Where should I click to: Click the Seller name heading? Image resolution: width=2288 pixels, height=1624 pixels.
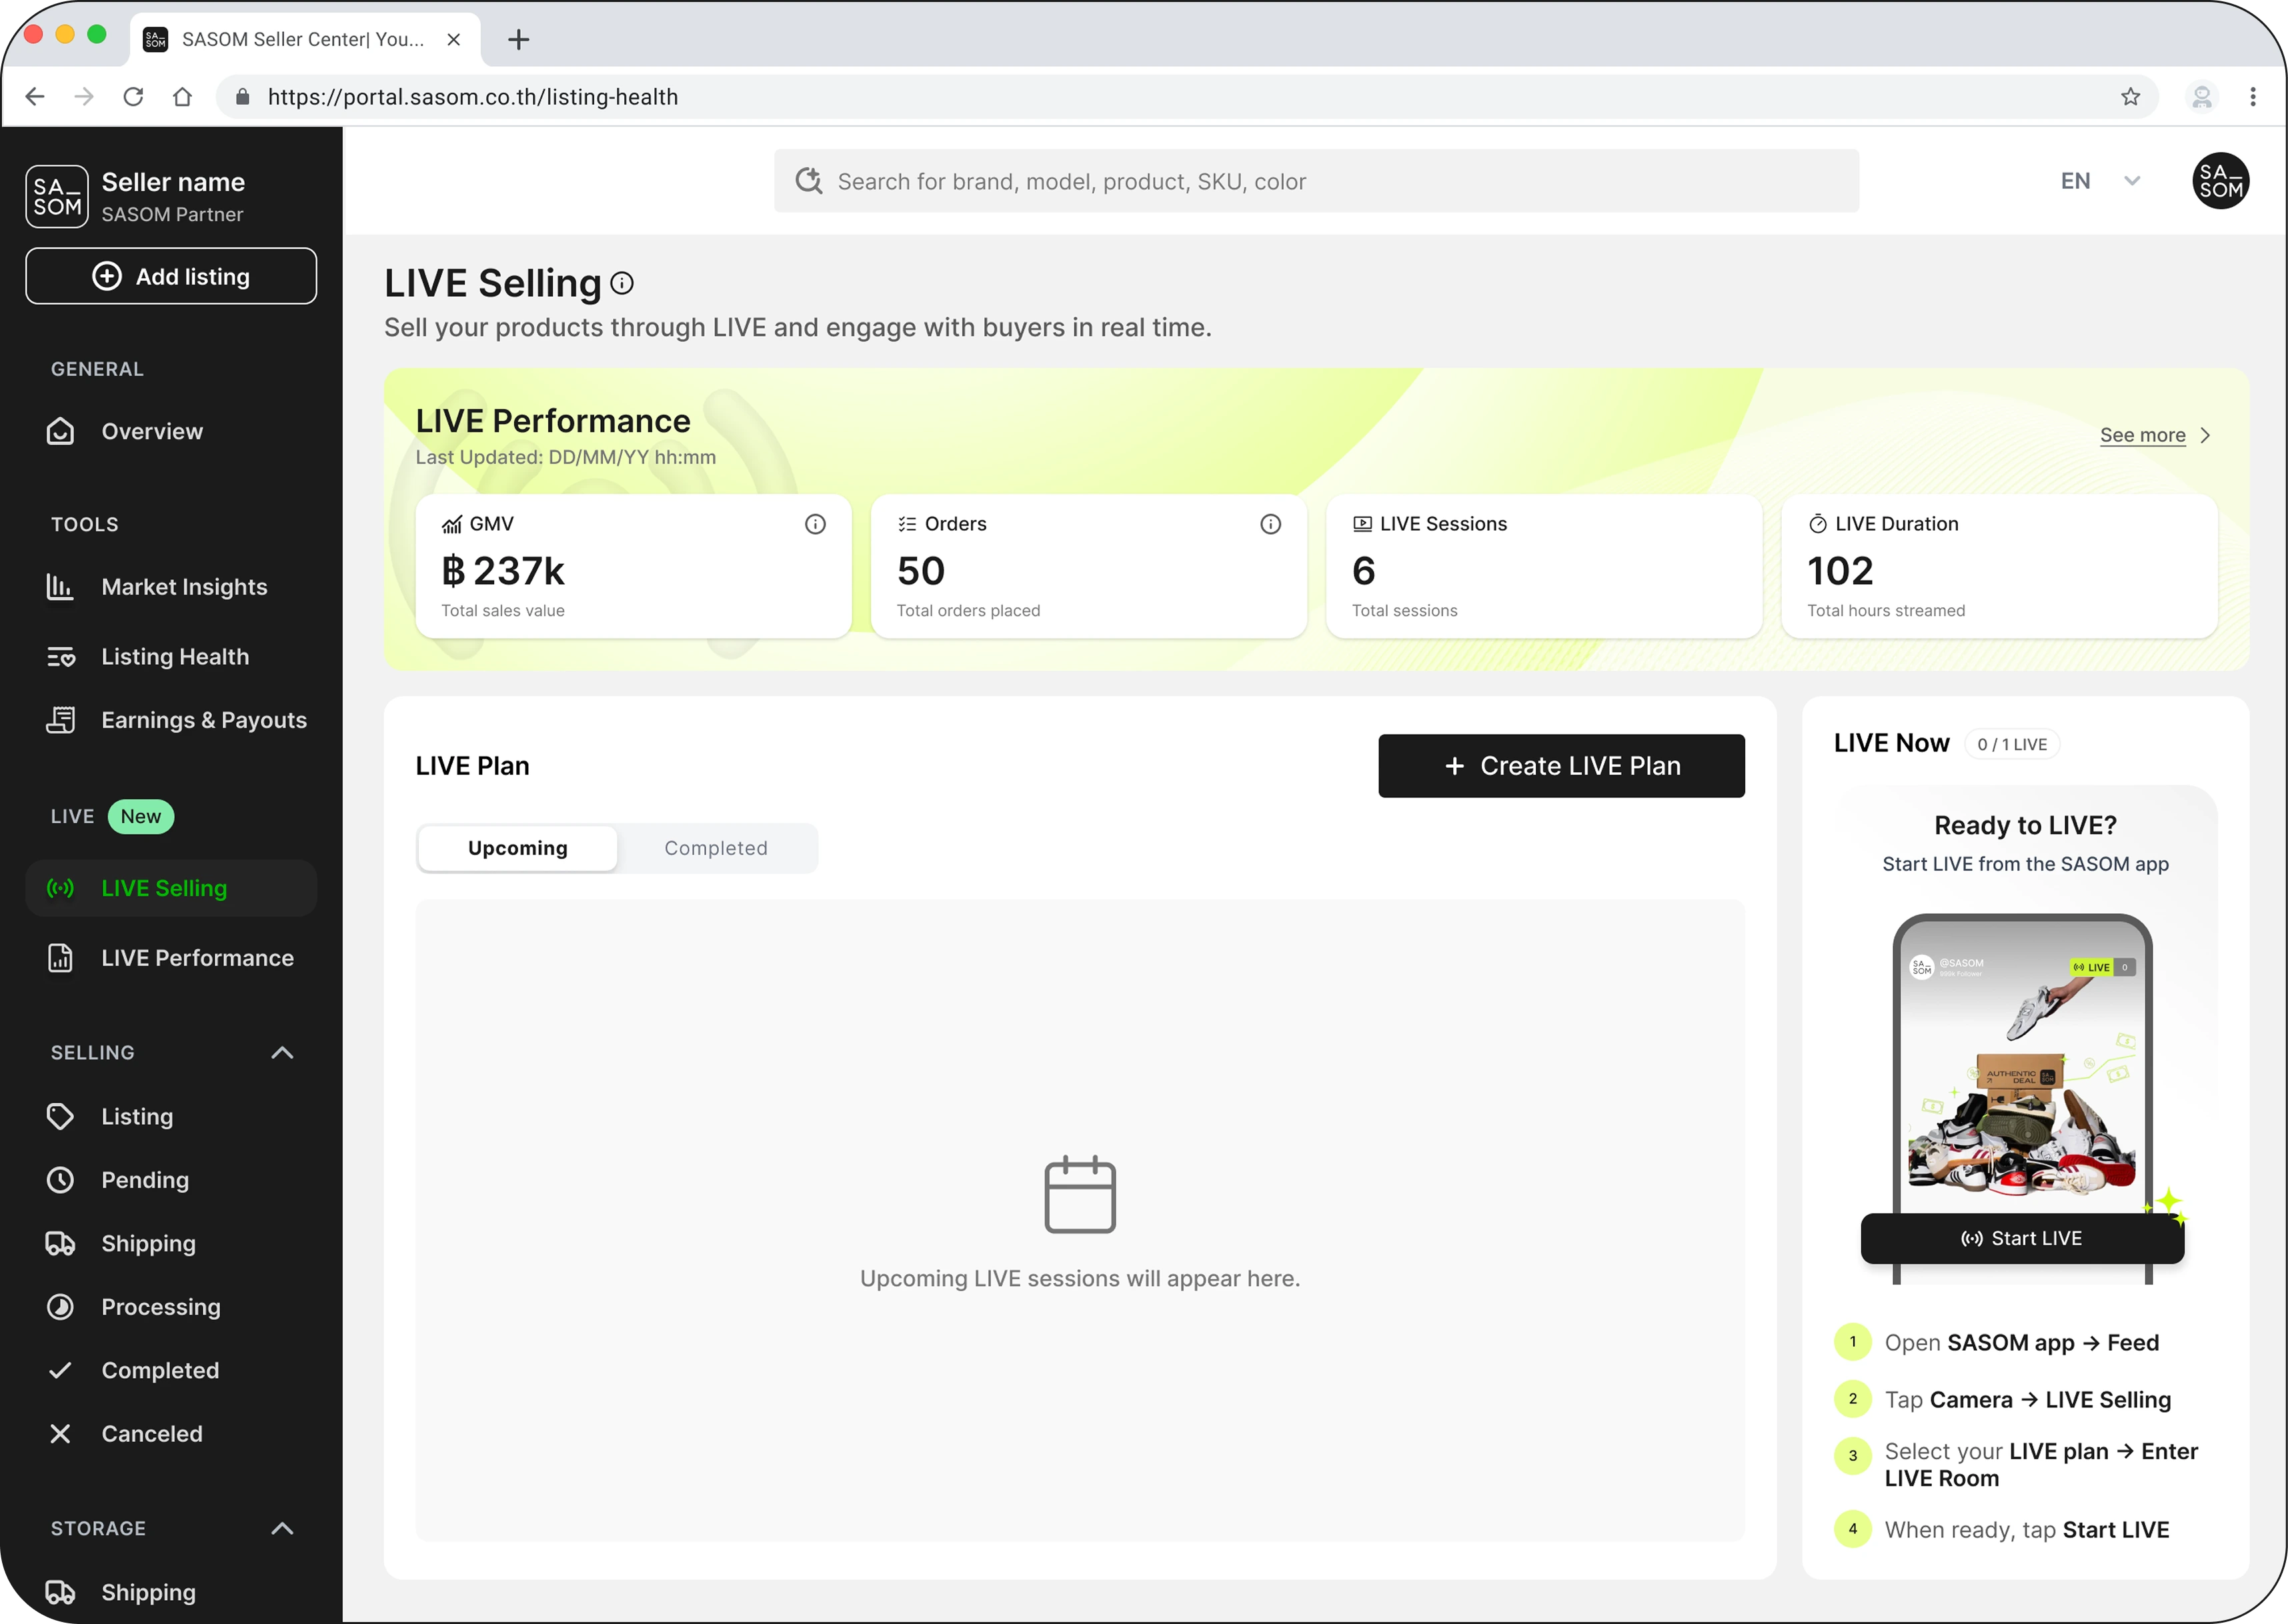pos(173,182)
